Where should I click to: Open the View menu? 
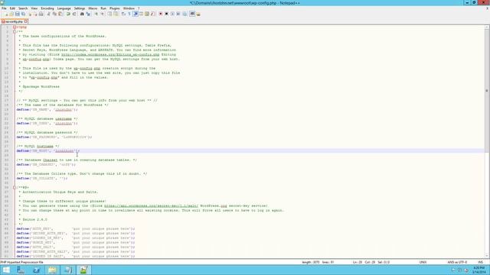click(x=34, y=8)
